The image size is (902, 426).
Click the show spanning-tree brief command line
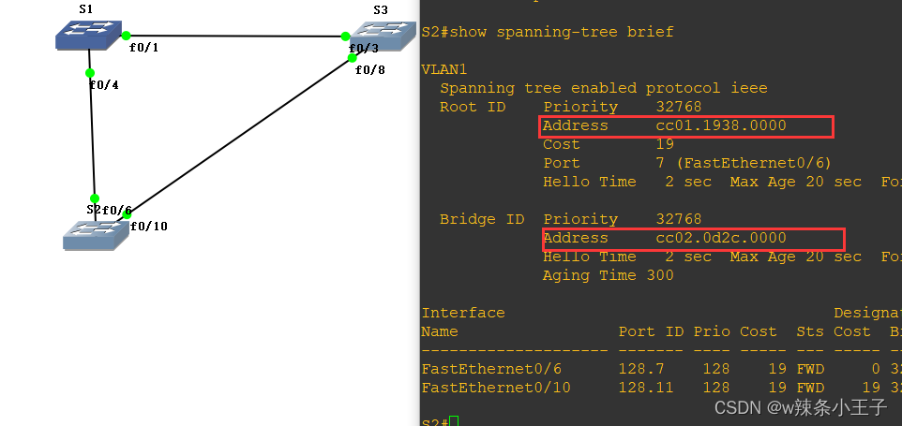coord(548,32)
